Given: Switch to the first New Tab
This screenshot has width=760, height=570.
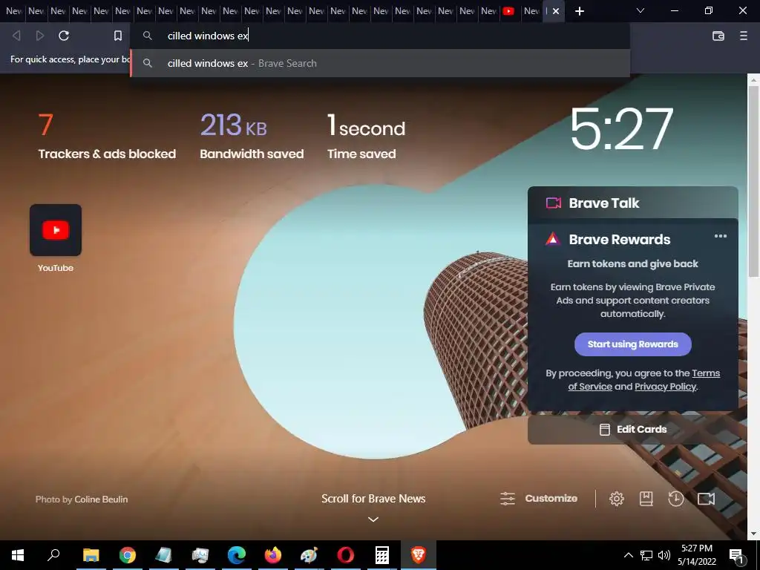Looking at the screenshot, I should pyautogui.click(x=13, y=10).
